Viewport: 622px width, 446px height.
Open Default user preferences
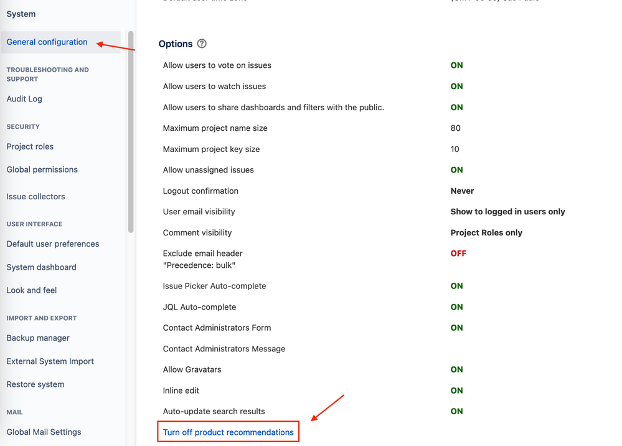[52, 244]
